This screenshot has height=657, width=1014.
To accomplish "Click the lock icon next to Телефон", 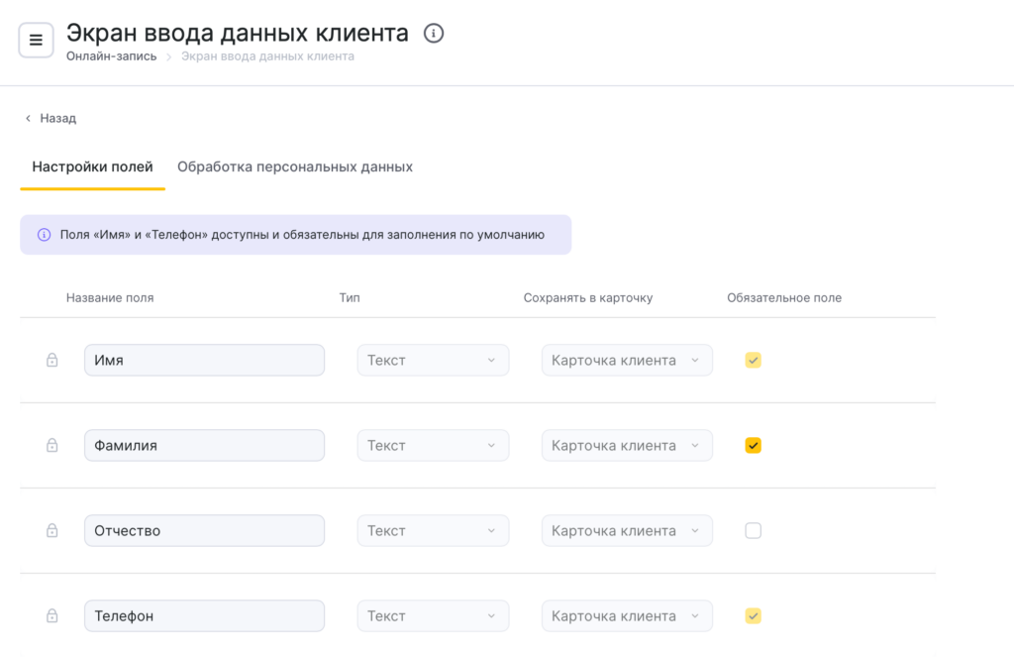I will [52, 616].
